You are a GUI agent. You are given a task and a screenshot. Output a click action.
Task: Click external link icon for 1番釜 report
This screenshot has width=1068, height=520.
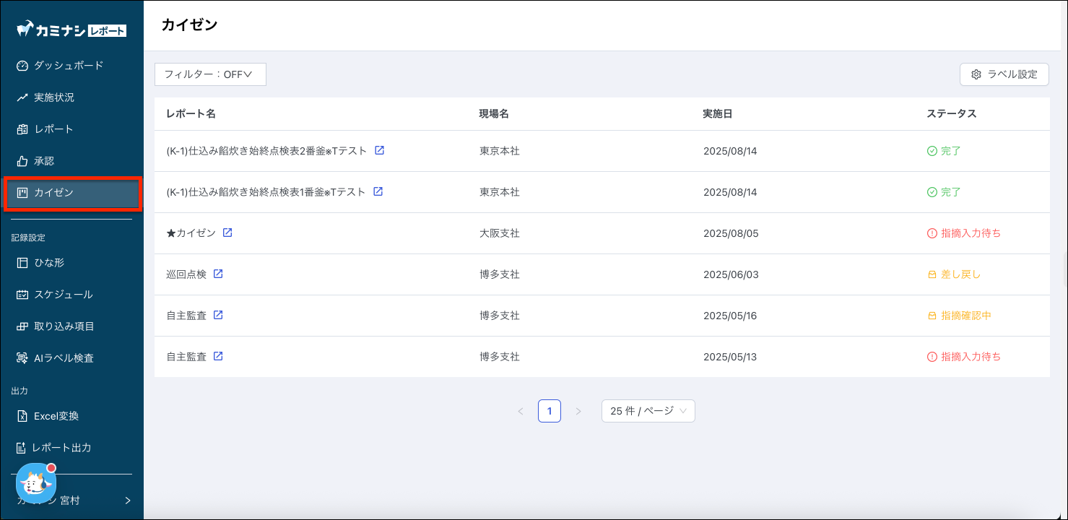click(378, 191)
